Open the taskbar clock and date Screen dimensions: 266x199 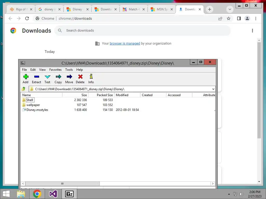click(255, 194)
